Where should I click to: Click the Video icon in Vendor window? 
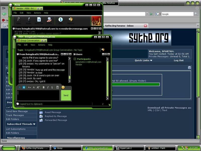19,21
